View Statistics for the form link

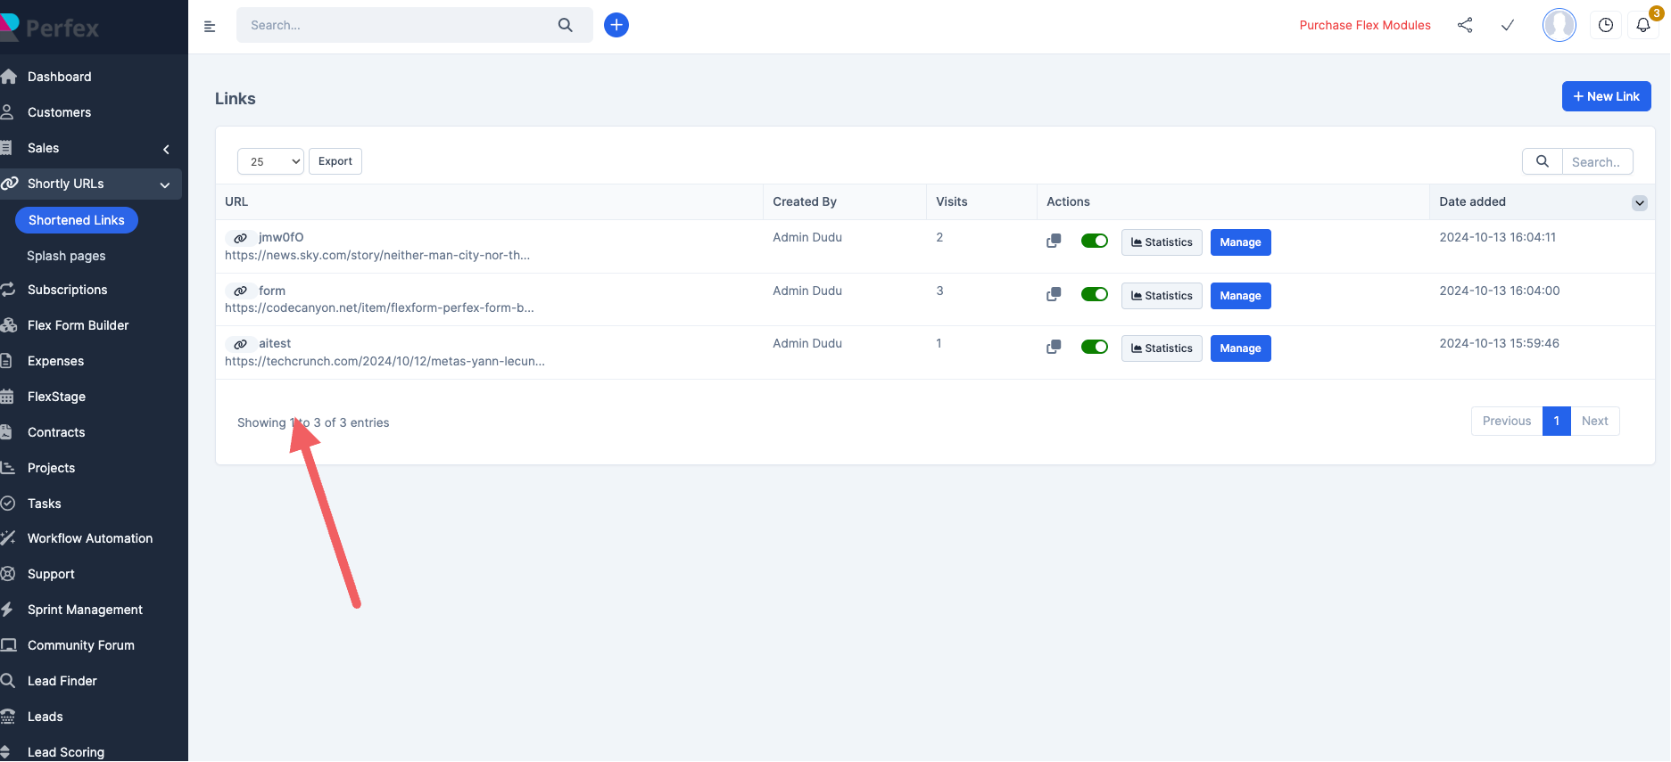(x=1162, y=296)
